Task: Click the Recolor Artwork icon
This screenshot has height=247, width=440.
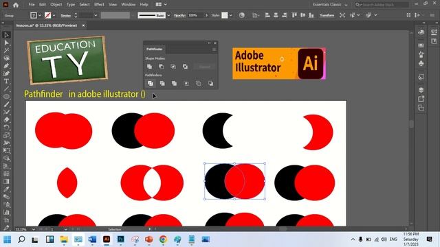Action: 241,15
